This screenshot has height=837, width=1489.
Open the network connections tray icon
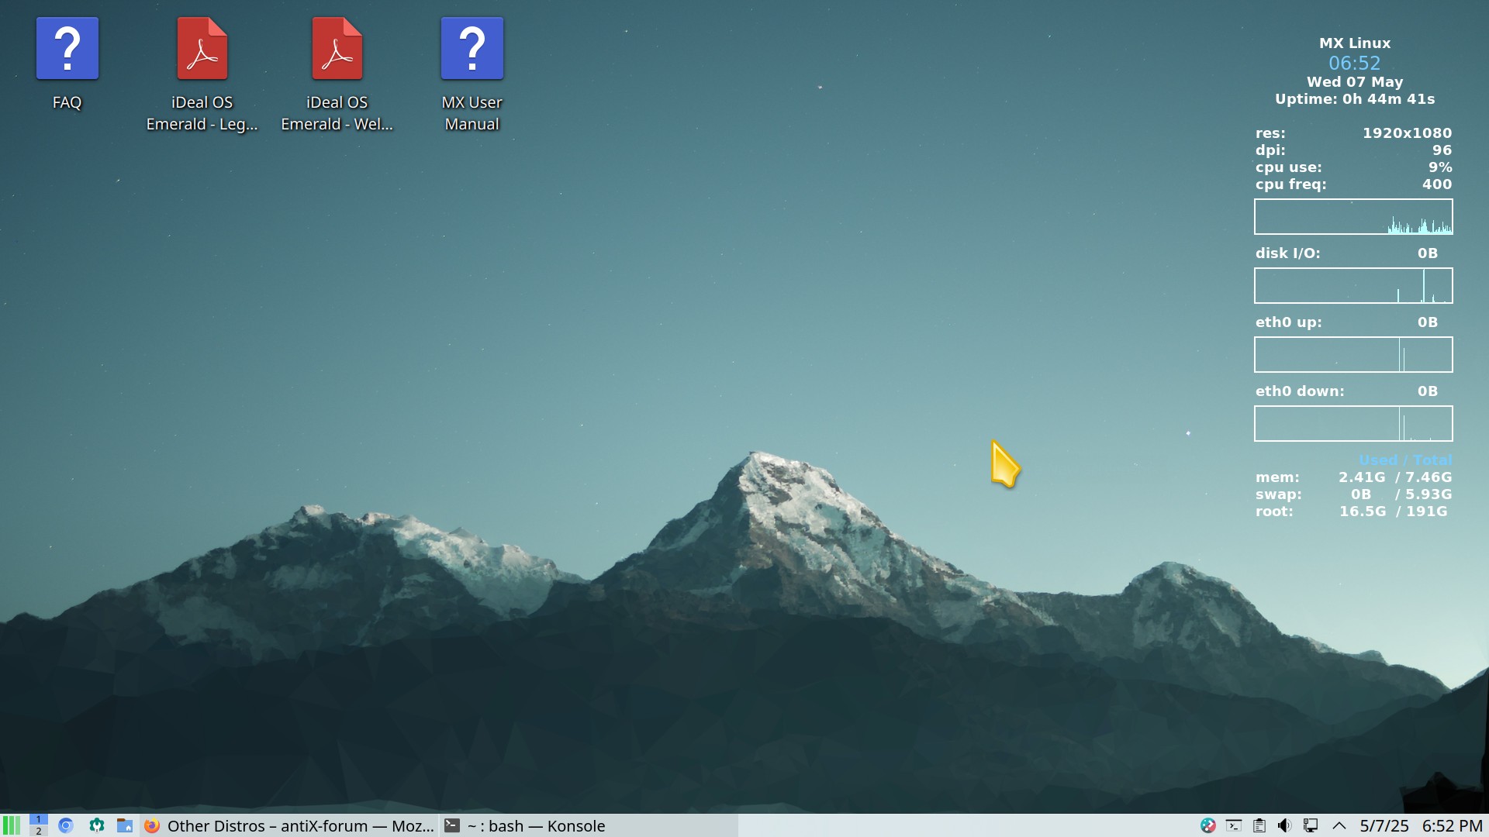point(1311,826)
